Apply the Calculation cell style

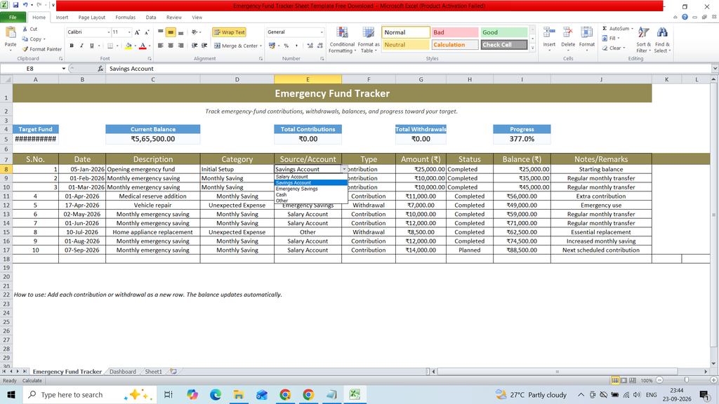(x=455, y=45)
